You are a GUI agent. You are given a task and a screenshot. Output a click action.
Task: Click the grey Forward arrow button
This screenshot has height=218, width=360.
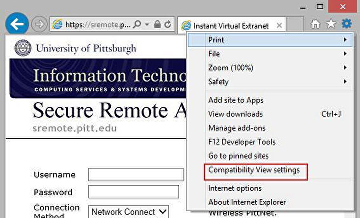[x=39, y=24]
